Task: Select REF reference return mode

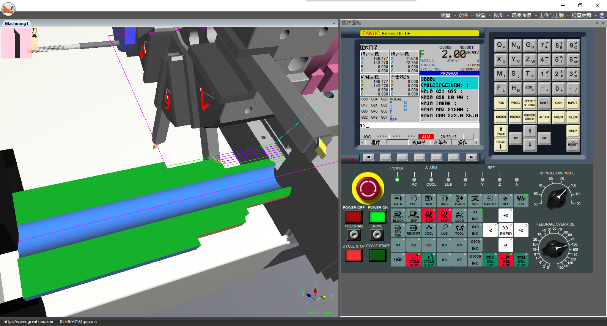Action: pos(506,200)
